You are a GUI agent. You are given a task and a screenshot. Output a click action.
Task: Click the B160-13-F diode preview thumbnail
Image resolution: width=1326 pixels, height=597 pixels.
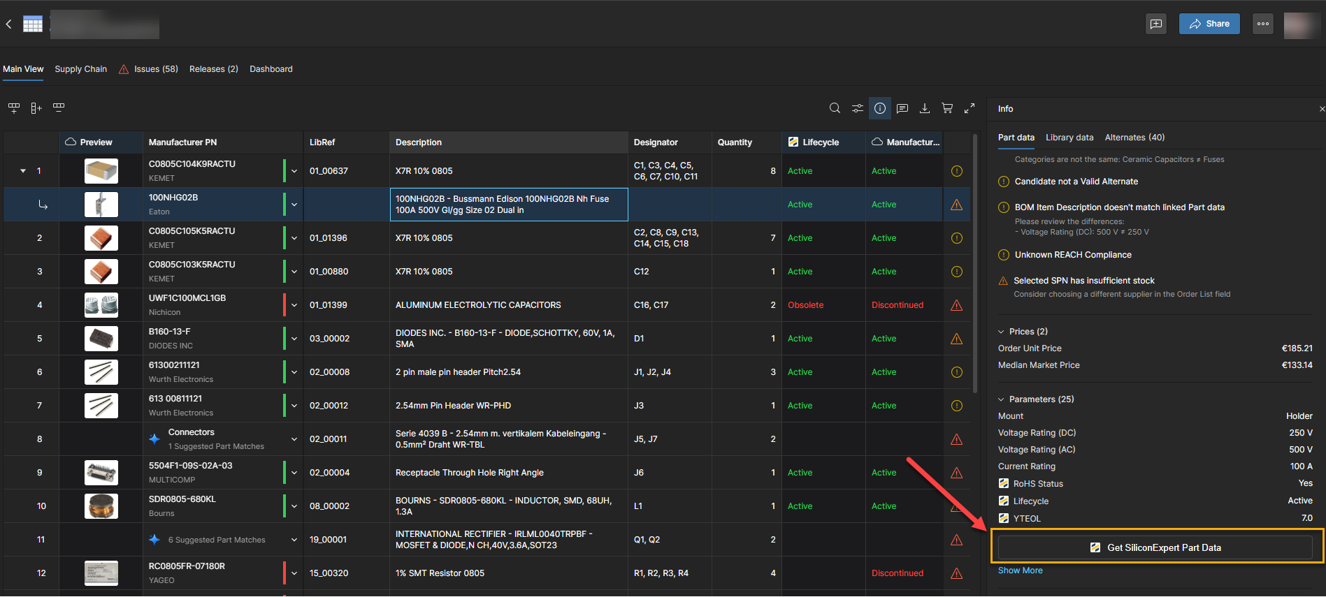101,339
